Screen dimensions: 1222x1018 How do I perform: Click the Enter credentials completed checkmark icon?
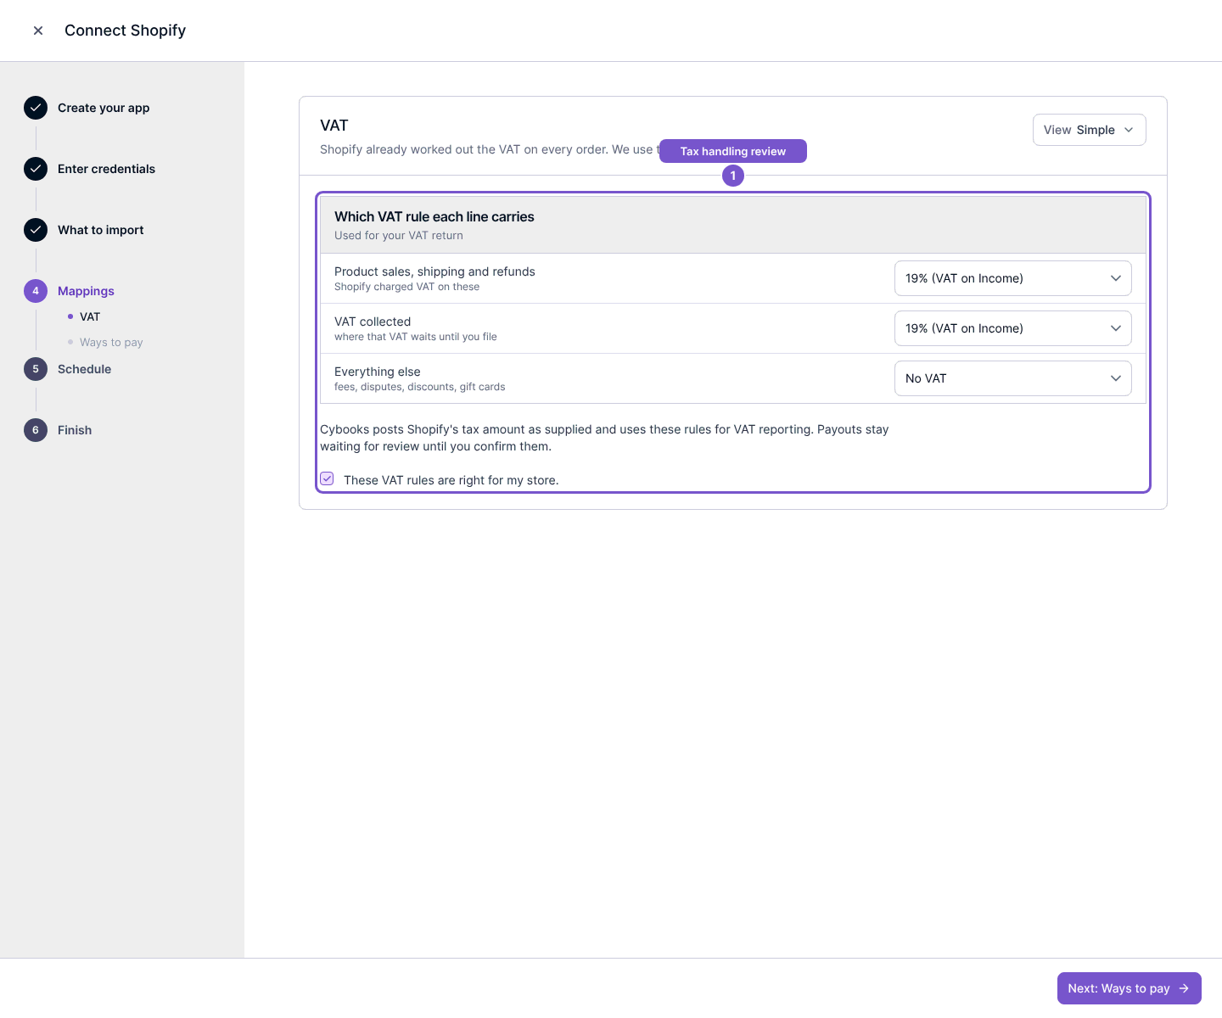tap(36, 169)
